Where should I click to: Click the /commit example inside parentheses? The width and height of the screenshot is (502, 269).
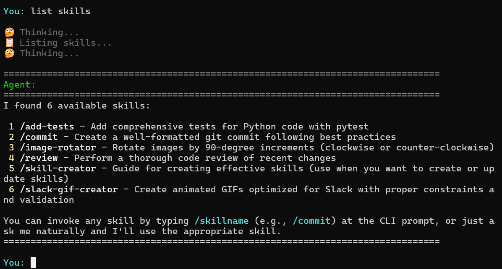pos(311,221)
